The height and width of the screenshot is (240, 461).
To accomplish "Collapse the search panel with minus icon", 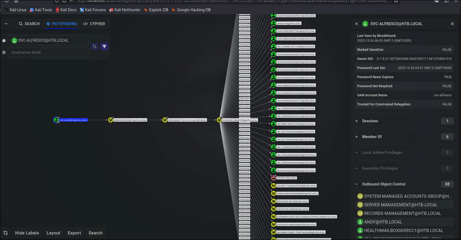I will pyautogui.click(x=6, y=24).
